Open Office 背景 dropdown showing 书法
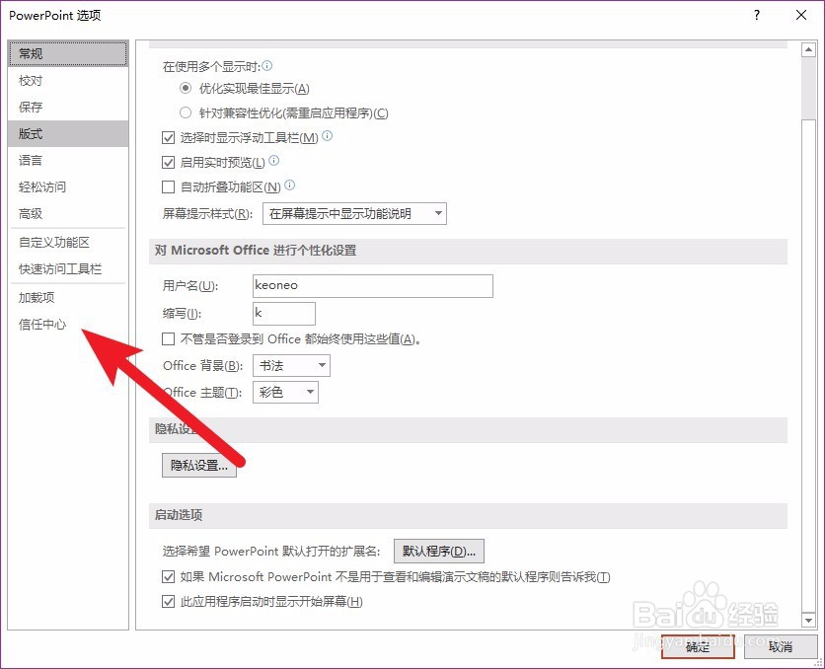This screenshot has height=669, width=825. tap(291, 365)
